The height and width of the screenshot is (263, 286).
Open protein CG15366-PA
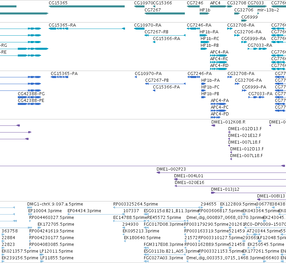coord(166,87)
